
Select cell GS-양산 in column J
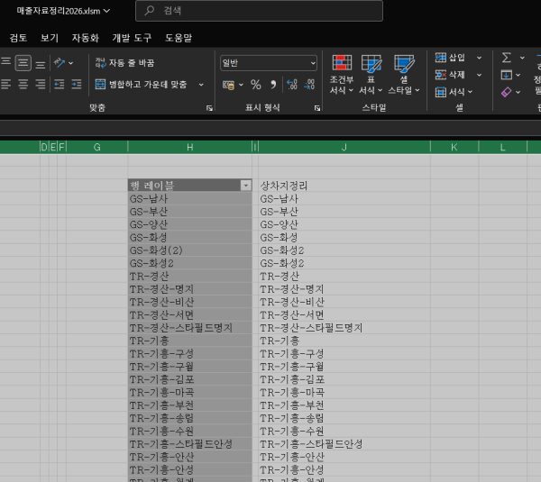tap(344, 224)
